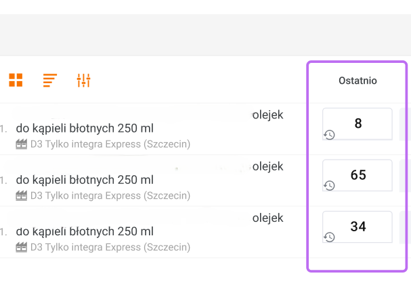Click the Ostatnio column header
Image resolution: width=411 pixels, height=282 pixels.
coord(358,80)
